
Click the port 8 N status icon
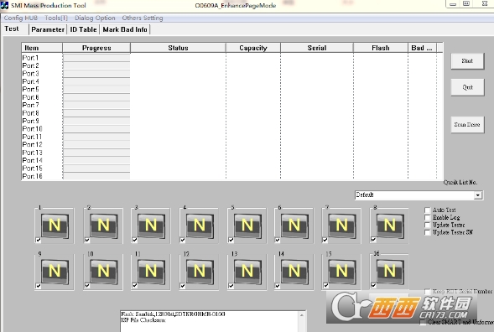(390, 226)
